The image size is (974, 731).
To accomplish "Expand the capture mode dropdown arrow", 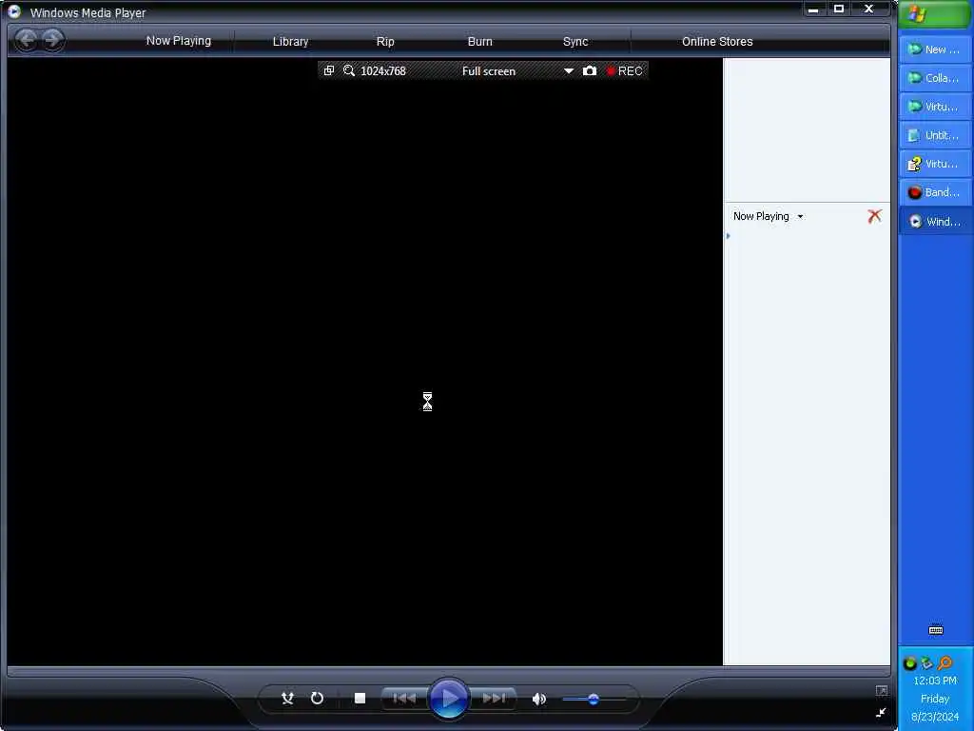I will [x=569, y=71].
